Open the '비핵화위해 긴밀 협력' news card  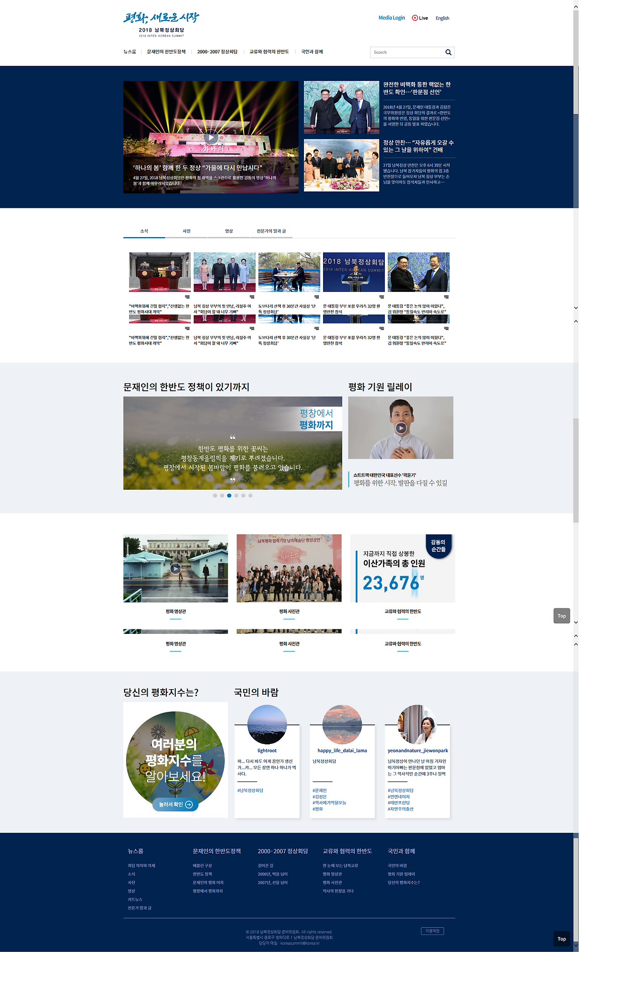click(x=160, y=283)
